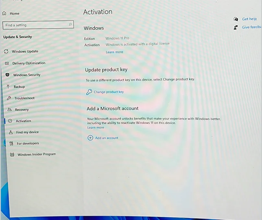The width and height of the screenshot is (262, 220).
Task: Go to Delivery Optimization
Action: [x=29, y=63]
